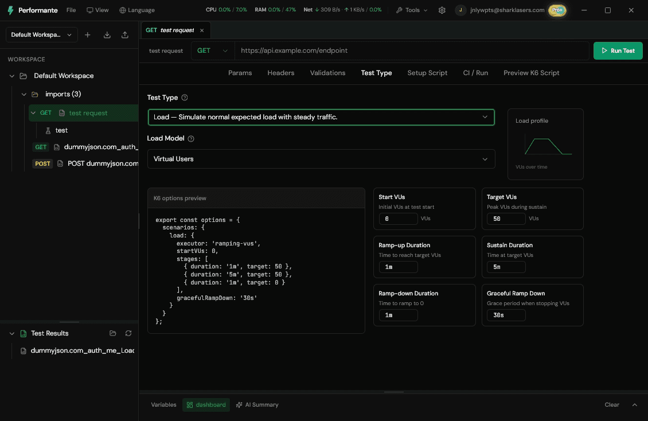Screen dimensions: 648x421
Task: Click file icon of dummyjson.com_auth_me_Load result
Action: [x=24, y=351]
